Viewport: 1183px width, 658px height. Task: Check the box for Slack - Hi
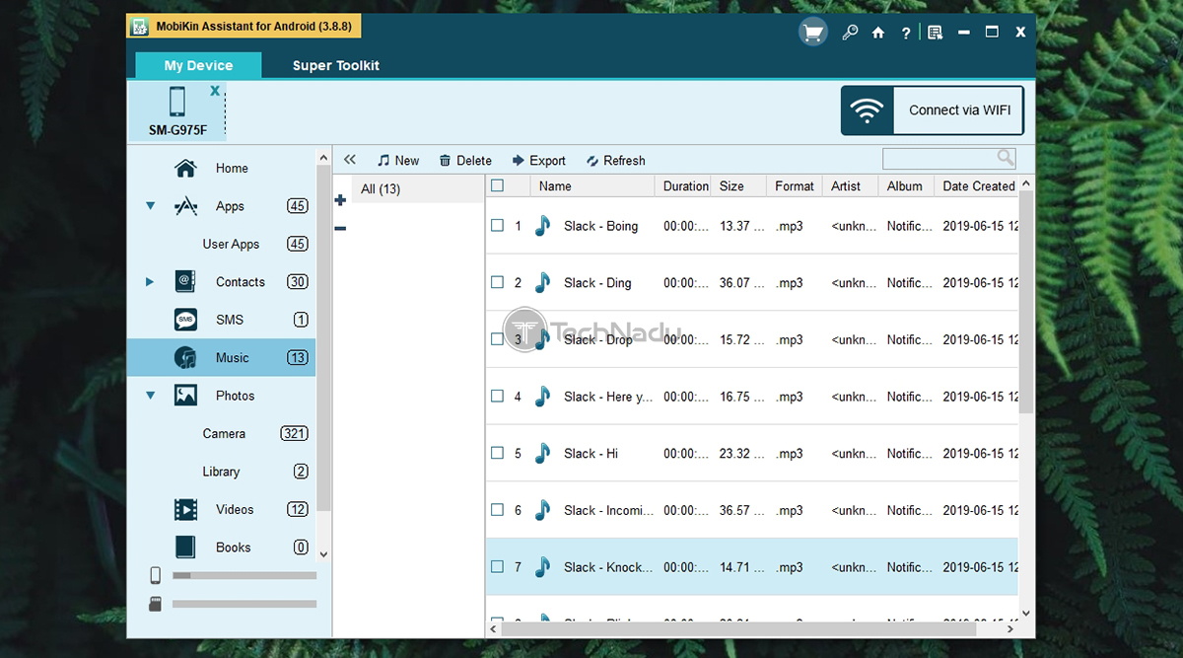click(497, 453)
